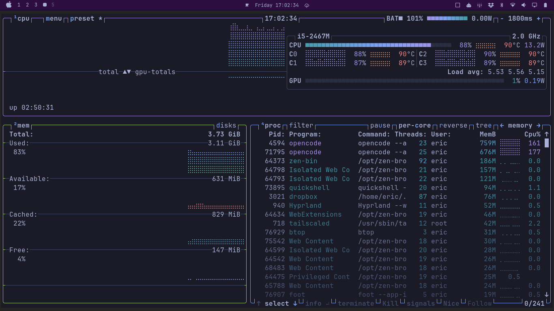
Task: Toggle per-core CPU usage display
Action: point(415,126)
